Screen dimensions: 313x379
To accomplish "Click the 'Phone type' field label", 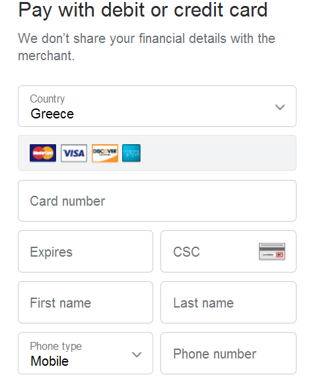I will (x=55, y=346).
